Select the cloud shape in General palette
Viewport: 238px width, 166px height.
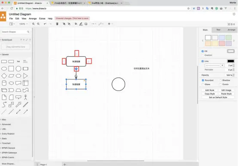click(11, 83)
